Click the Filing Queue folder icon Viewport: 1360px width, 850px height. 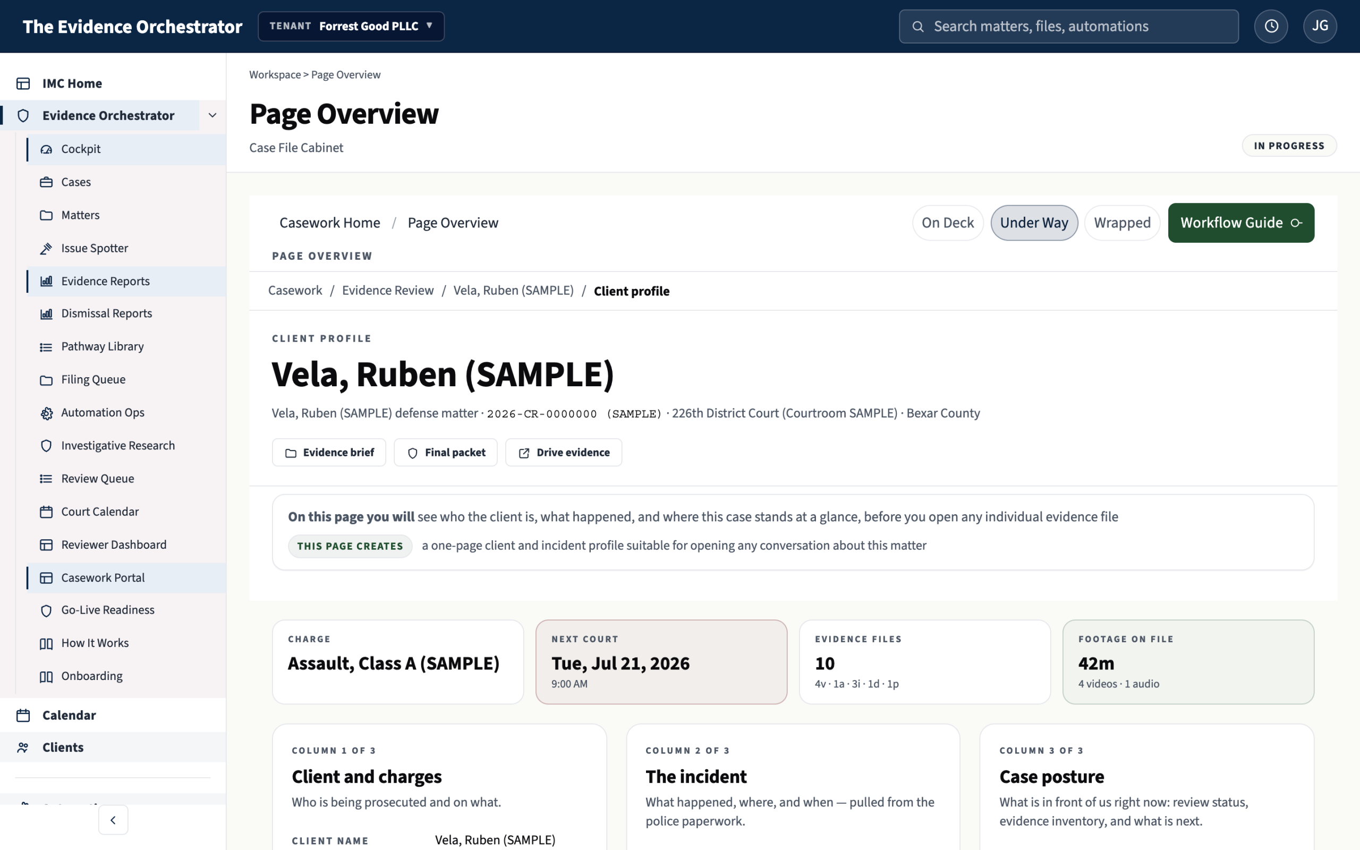pyautogui.click(x=46, y=380)
